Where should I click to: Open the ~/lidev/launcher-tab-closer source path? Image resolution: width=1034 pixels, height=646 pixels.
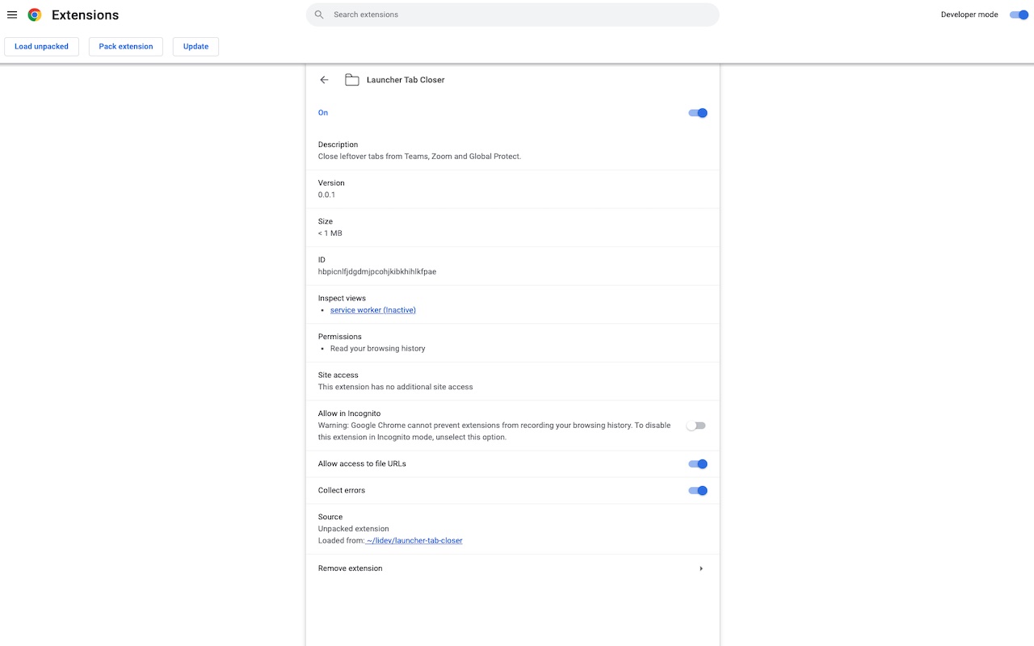(414, 540)
